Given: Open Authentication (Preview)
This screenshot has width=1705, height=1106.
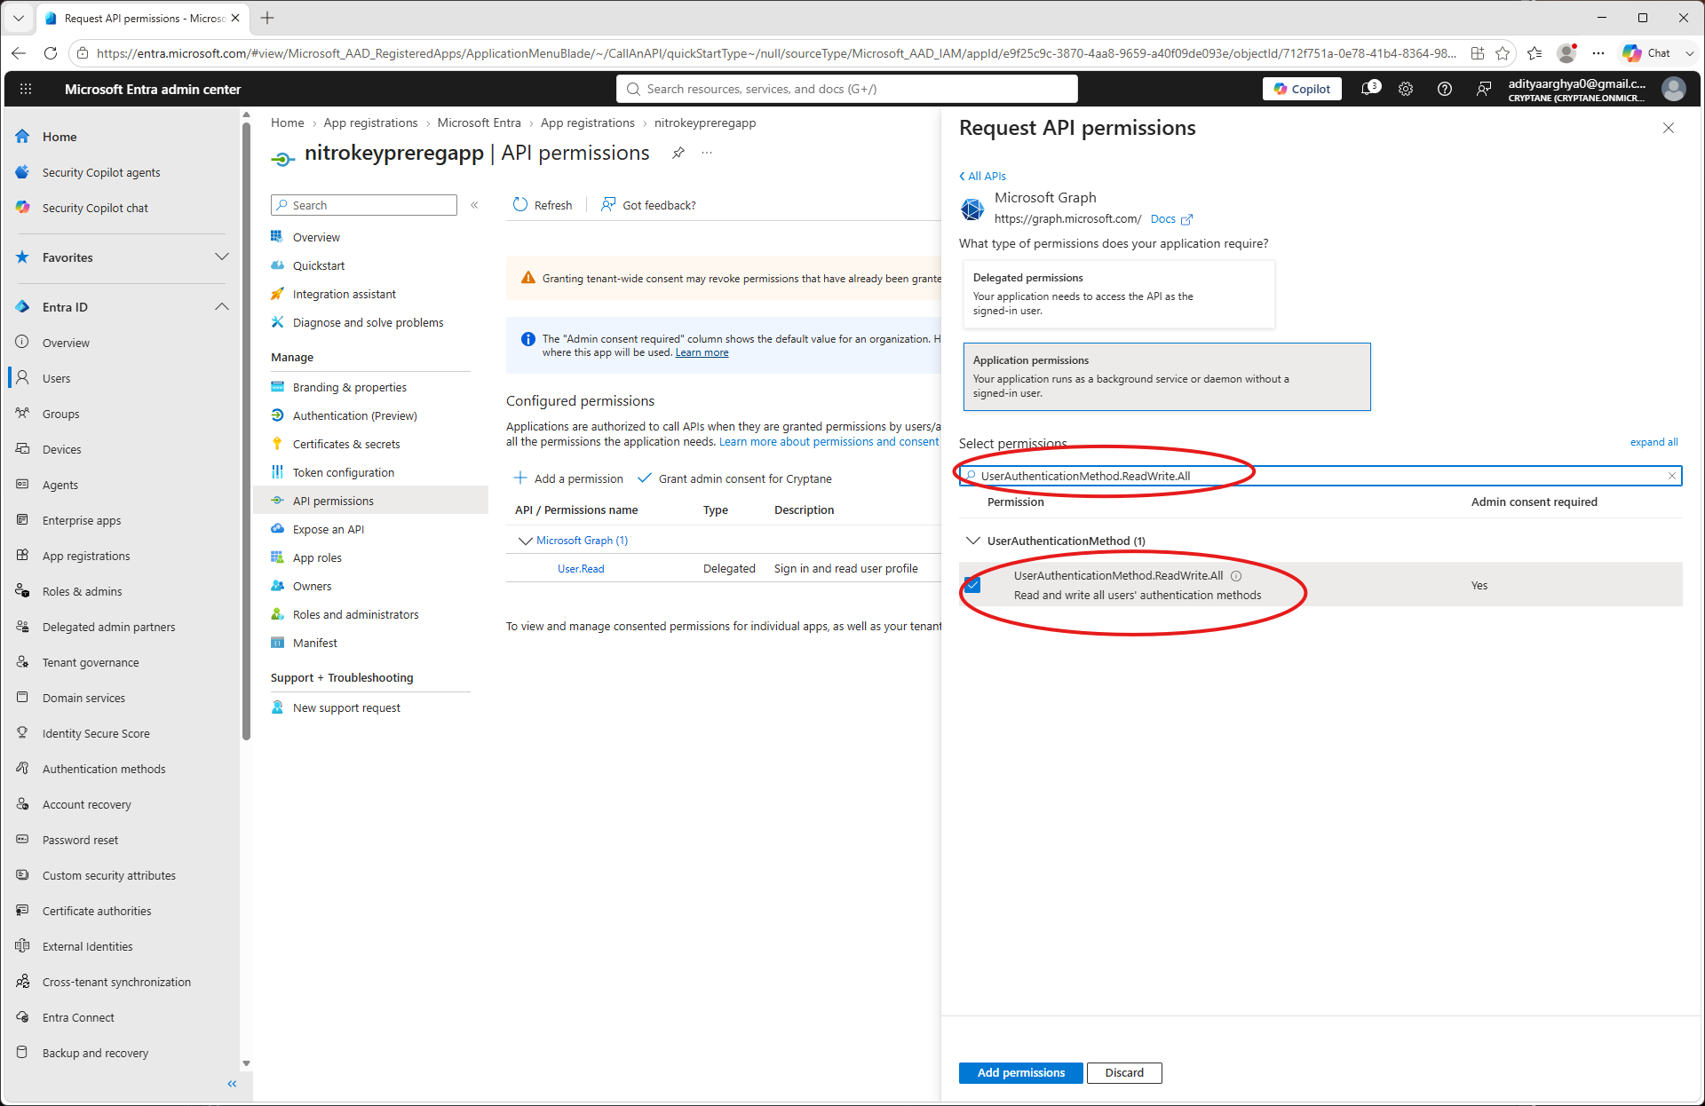Looking at the screenshot, I should pyautogui.click(x=355, y=415).
